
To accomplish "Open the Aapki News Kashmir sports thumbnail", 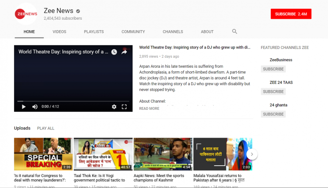I will coord(163,154).
